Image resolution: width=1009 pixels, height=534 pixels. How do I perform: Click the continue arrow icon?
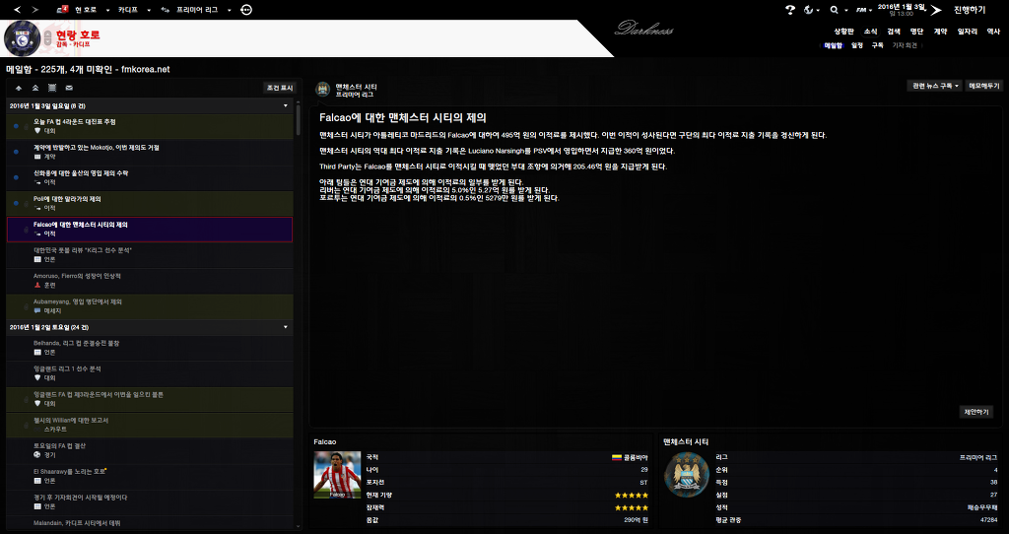coord(936,10)
